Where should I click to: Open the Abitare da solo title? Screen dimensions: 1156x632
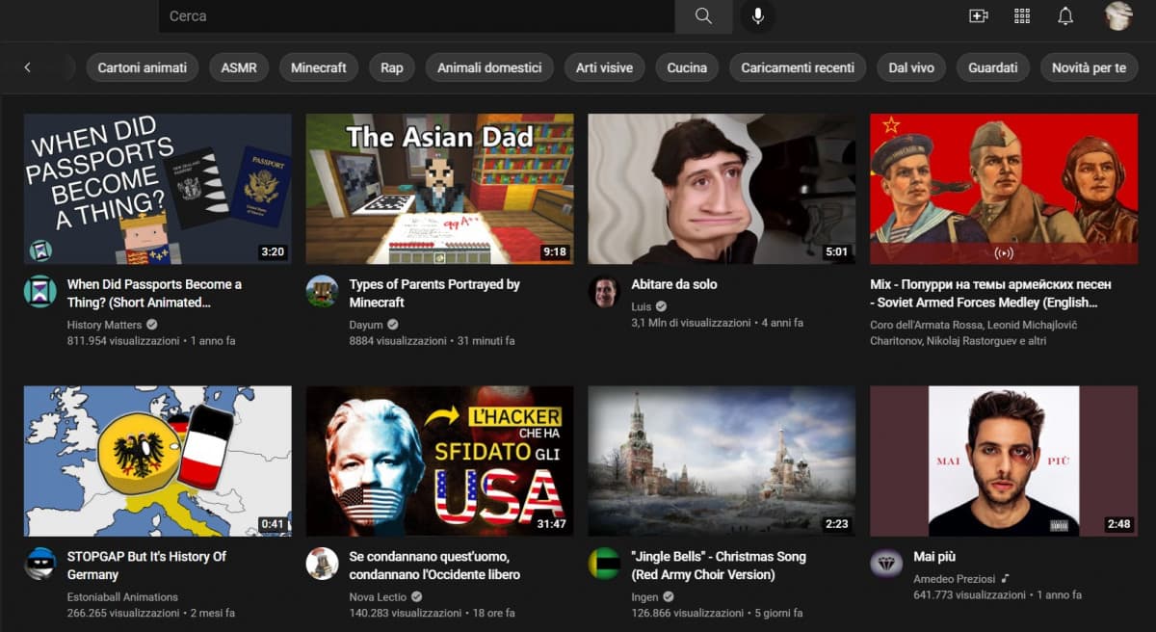coord(674,284)
